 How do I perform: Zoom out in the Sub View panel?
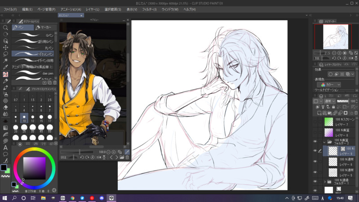point(109,152)
